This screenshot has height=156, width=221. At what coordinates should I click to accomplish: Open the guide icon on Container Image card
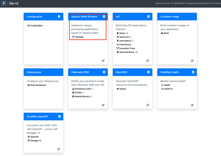(x=193, y=17)
